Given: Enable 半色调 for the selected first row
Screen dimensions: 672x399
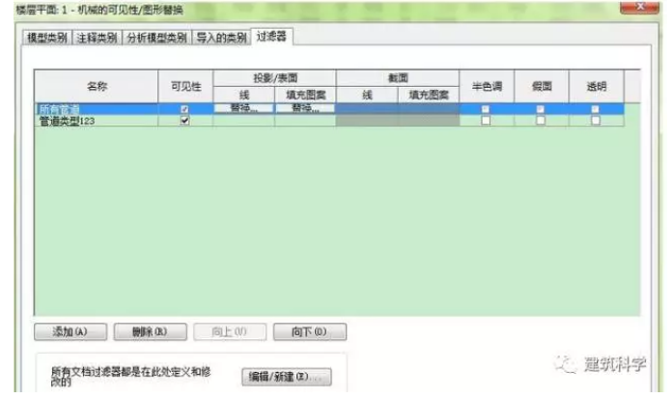Looking at the screenshot, I should 486,109.
